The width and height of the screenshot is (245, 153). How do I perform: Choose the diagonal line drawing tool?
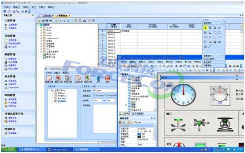click(220, 28)
